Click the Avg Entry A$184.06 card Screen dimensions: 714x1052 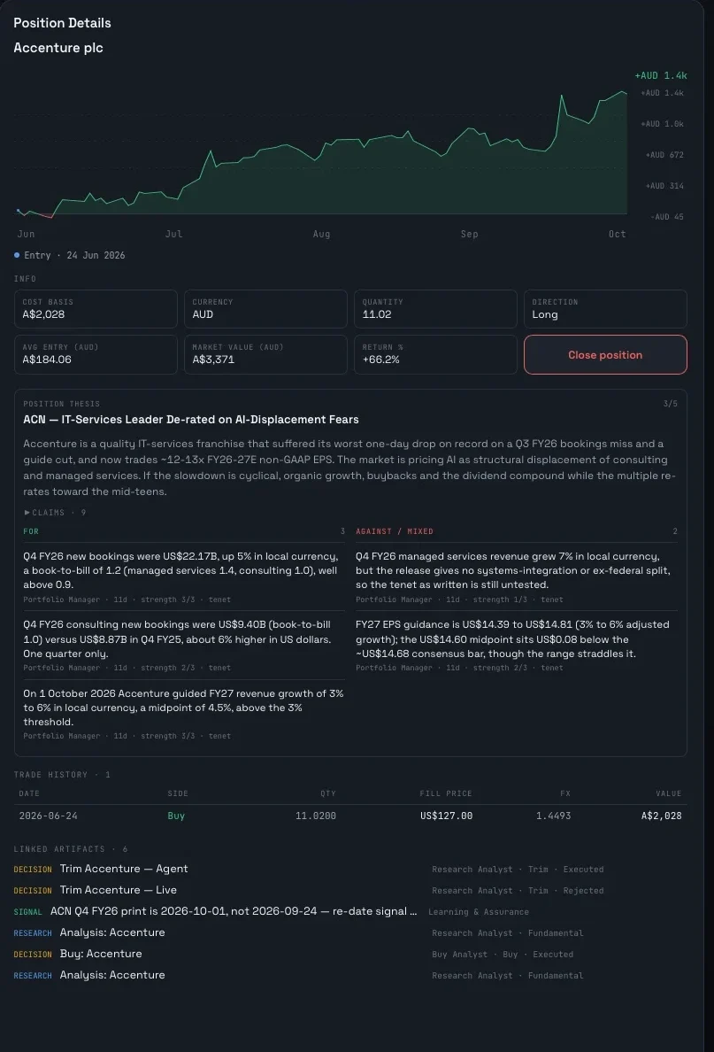(96, 354)
